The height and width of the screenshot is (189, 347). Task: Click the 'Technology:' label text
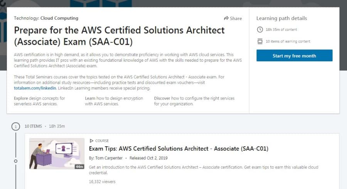click(27, 18)
